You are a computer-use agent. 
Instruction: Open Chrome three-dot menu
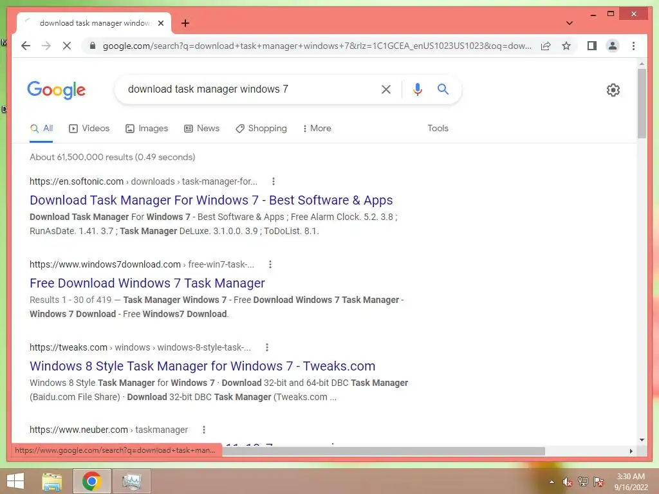click(x=633, y=46)
